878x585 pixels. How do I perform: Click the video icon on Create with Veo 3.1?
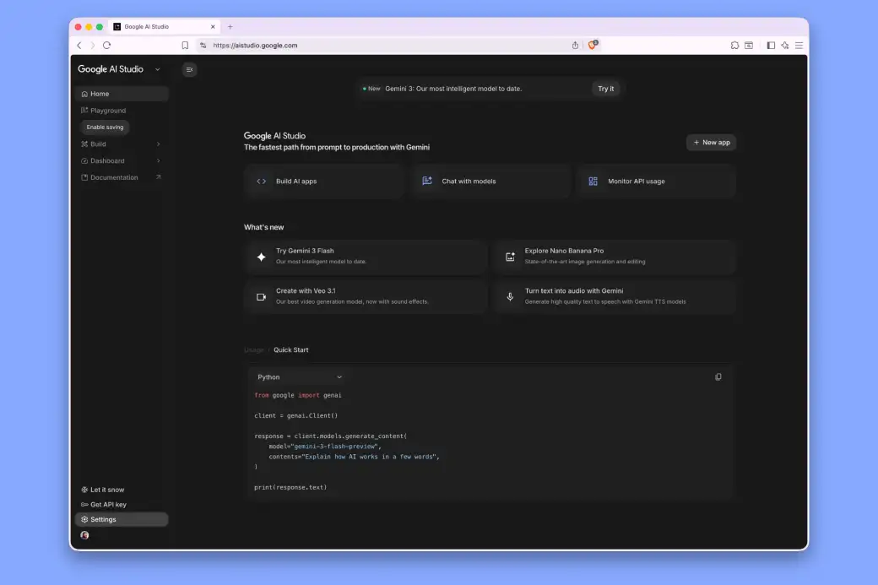[x=262, y=296]
